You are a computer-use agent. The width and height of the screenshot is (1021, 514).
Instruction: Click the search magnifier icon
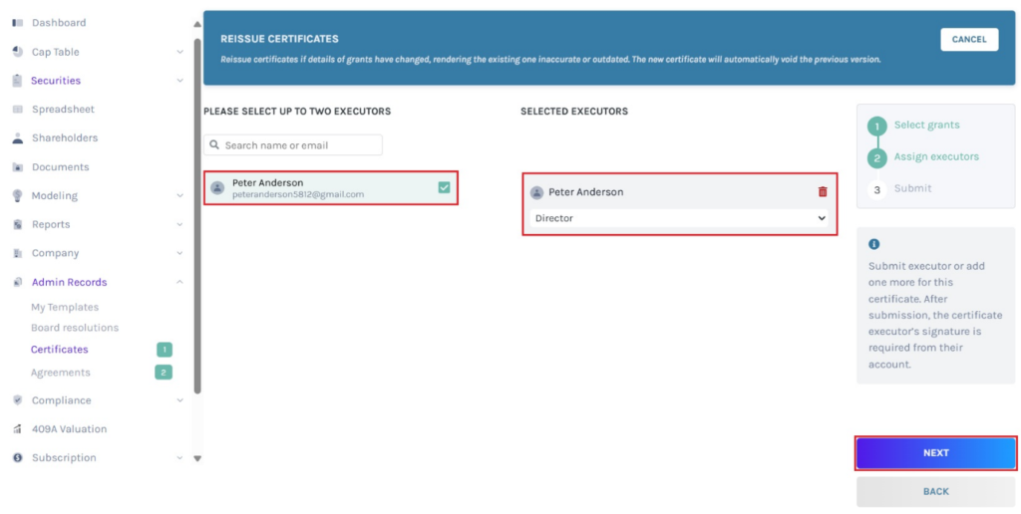pyautogui.click(x=215, y=145)
